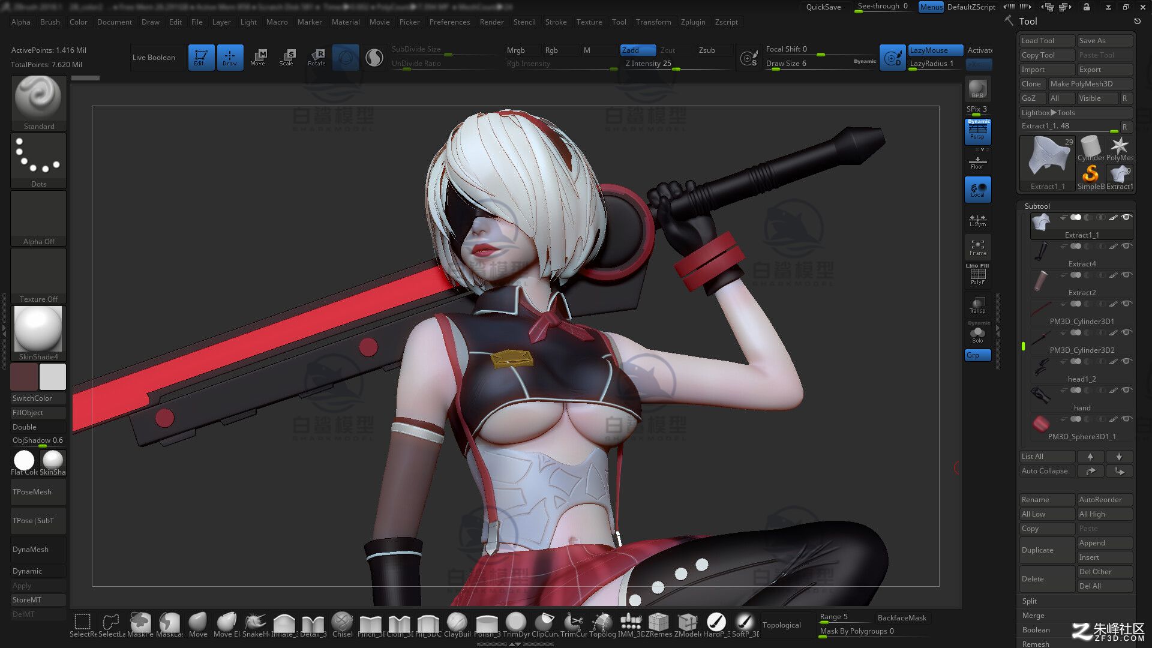Image resolution: width=1152 pixels, height=648 pixels.
Task: Toggle visibility eye of hand subtool
Action: pyautogui.click(x=1126, y=390)
